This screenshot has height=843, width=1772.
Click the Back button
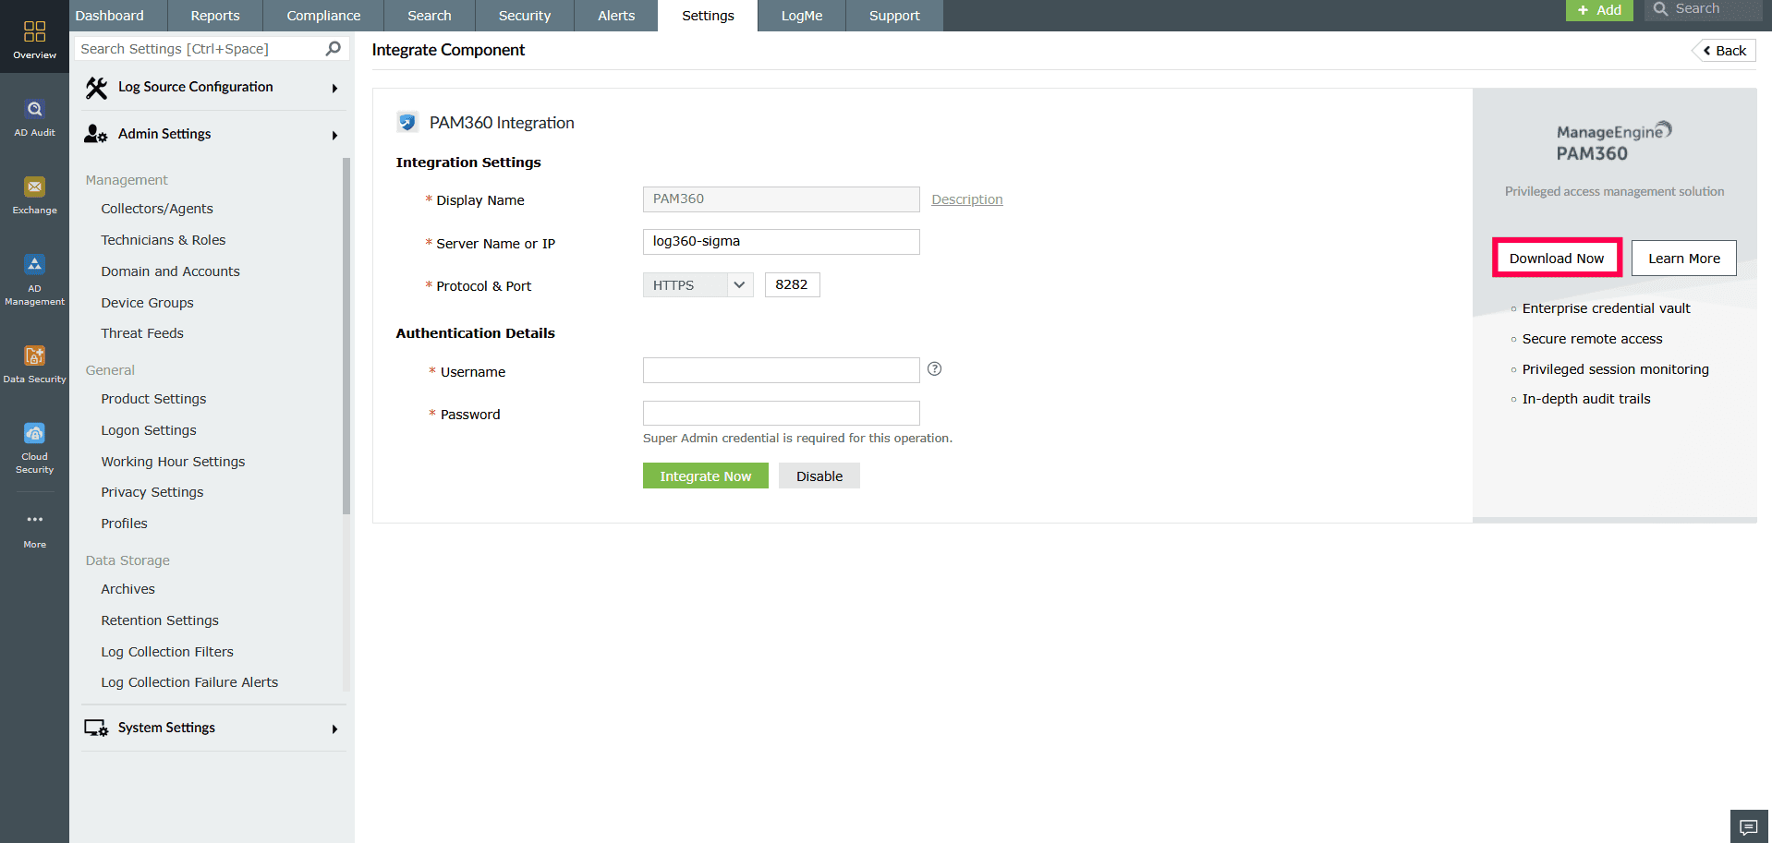1724,51
